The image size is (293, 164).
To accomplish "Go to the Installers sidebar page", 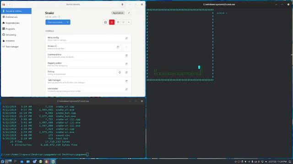I will point(16,41).
